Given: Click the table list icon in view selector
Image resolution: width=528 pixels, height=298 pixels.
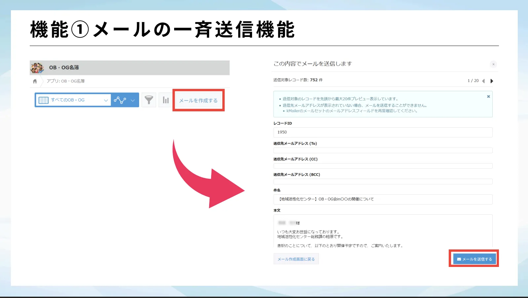Looking at the screenshot, I should [43, 100].
